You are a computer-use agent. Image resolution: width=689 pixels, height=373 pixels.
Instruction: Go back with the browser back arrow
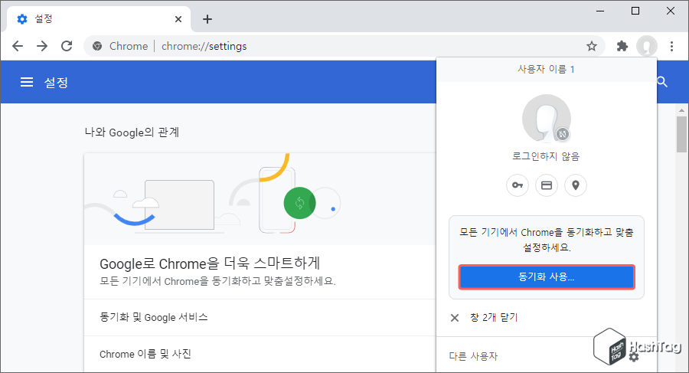pos(18,46)
